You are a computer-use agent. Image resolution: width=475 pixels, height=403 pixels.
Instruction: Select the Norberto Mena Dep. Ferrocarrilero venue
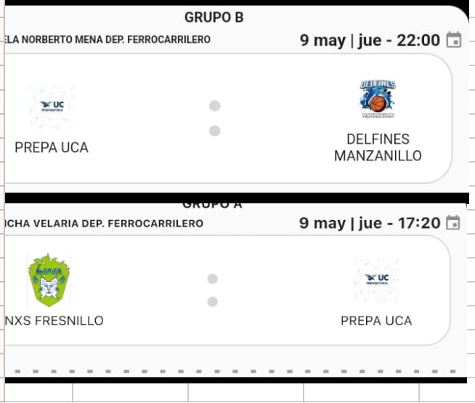click(x=107, y=40)
